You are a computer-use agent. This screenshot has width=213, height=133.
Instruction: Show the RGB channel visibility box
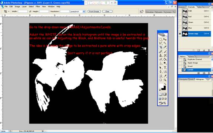[180, 11]
